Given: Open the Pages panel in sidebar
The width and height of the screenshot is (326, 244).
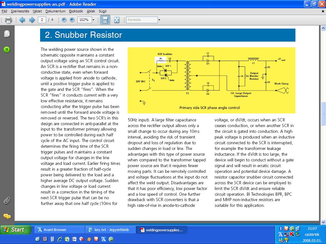Looking at the screenshot, I should tap(7, 34).
